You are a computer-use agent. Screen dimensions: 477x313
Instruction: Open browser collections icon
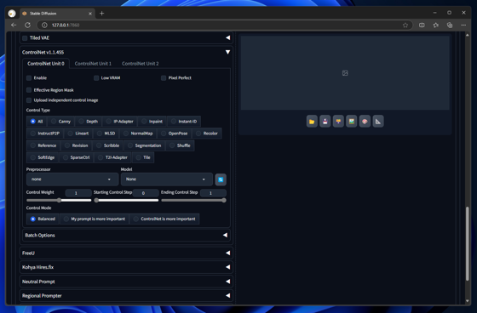[450, 26]
